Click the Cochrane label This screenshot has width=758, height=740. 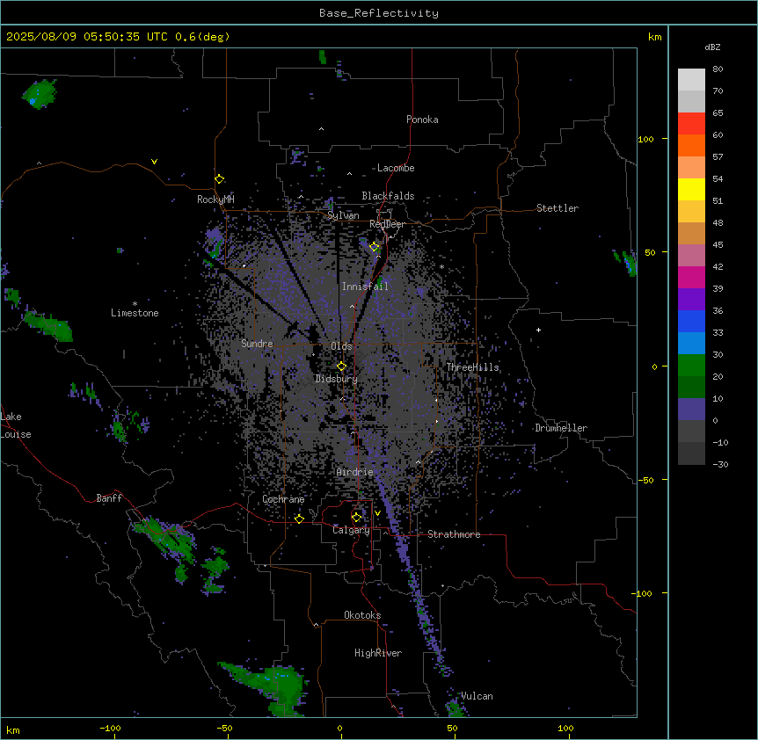[x=283, y=499]
